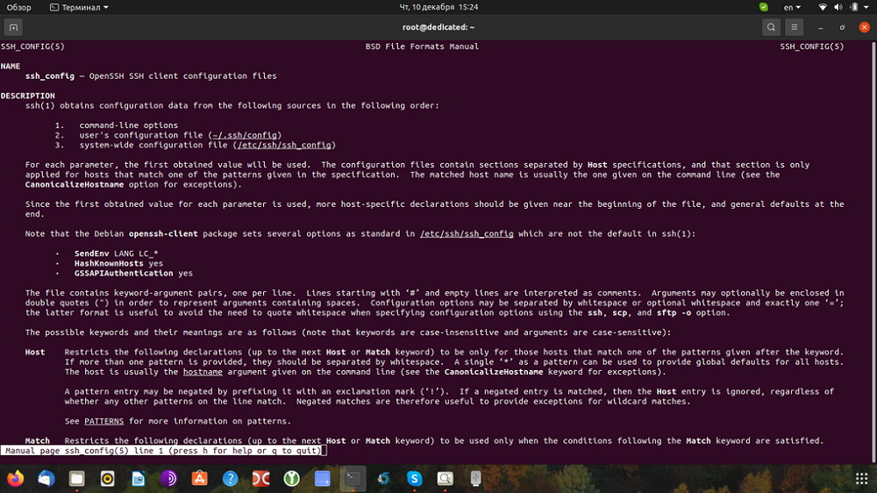Open the Wi-Fi network status icon
Viewport: 877px width, 493px height.
(823, 7)
